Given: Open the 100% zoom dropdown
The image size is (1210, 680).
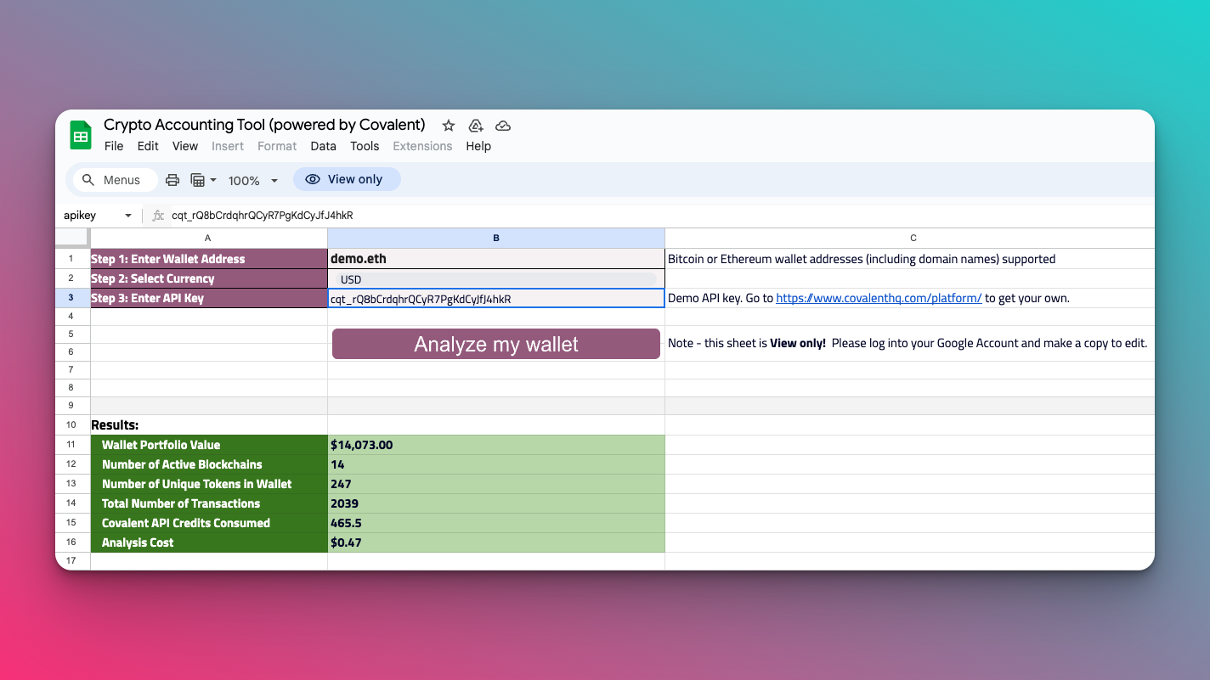Looking at the screenshot, I should point(253,180).
